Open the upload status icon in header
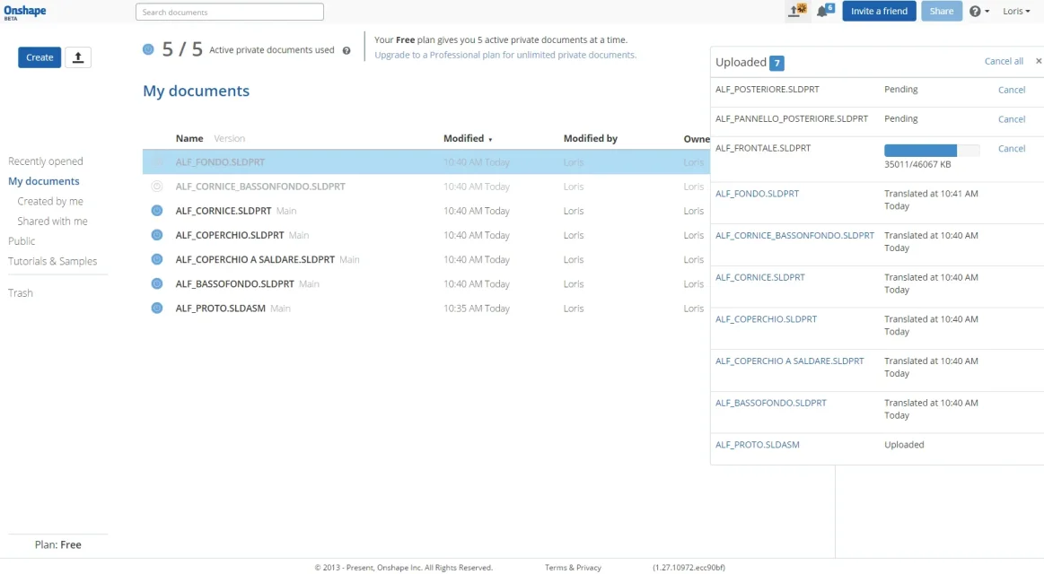Screen dimensions: 1044x574 797,12
